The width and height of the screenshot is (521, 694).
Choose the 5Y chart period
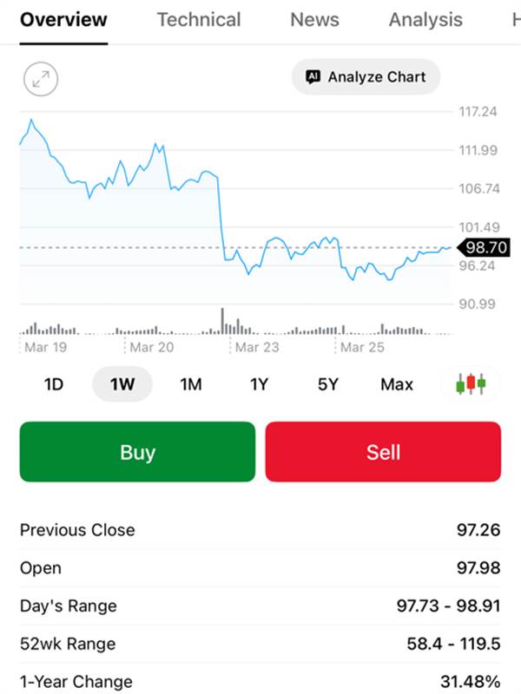(327, 384)
